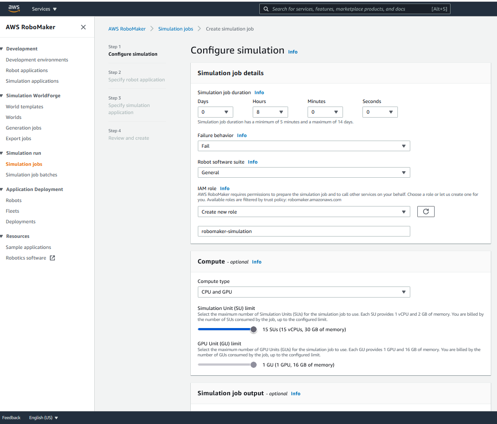Click the GPU Unit limit slider handle

pos(254,365)
